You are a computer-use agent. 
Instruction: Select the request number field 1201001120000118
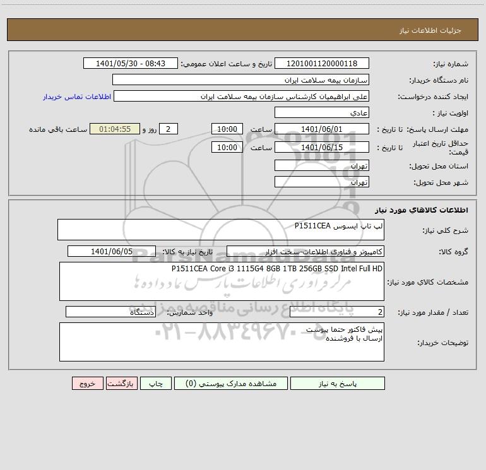coord(322,63)
